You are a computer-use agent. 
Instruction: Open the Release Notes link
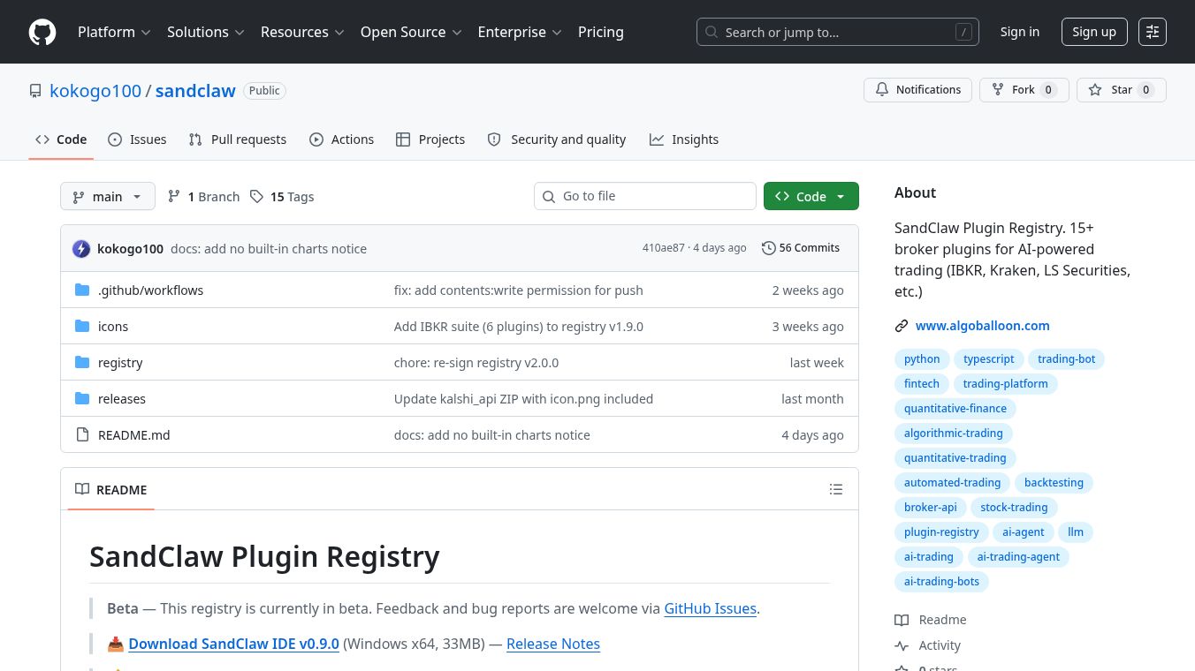tap(553, 644)
